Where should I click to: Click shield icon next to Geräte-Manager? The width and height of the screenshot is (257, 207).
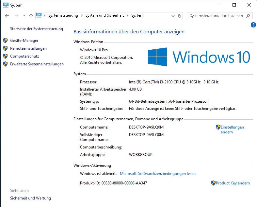[5, 40]
